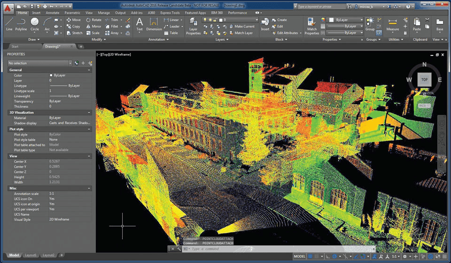
Task: Toggle ortho mode in status bar
Action: 328,256
